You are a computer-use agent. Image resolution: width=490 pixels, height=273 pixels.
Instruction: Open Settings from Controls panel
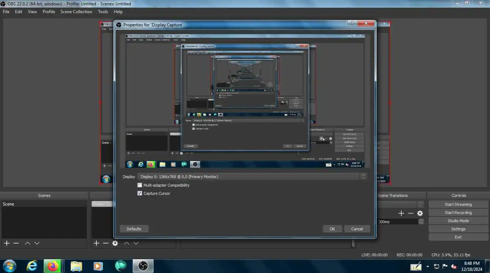pyautogui.click(x=458, y=229)
